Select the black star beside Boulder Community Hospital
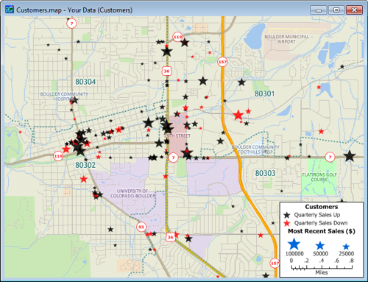 pos(74,100)
